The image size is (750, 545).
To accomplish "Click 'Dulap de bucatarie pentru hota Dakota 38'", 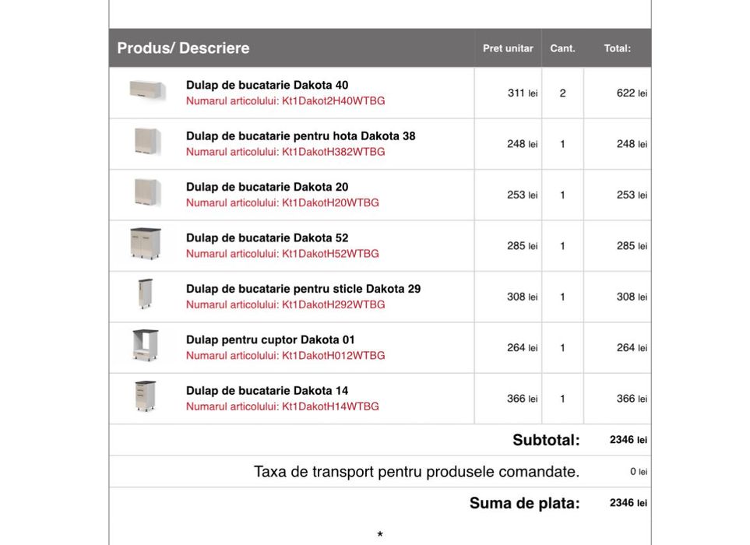I will 301,136.
